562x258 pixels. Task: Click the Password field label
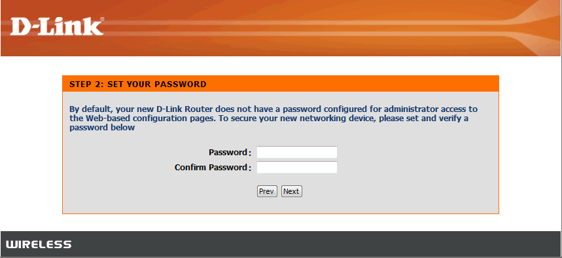[x=230, y=152]
